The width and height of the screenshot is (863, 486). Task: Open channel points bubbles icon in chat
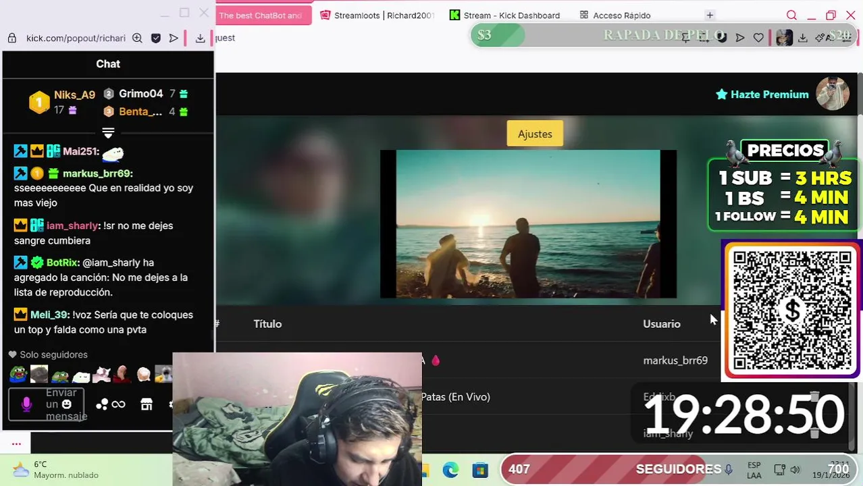102,404
